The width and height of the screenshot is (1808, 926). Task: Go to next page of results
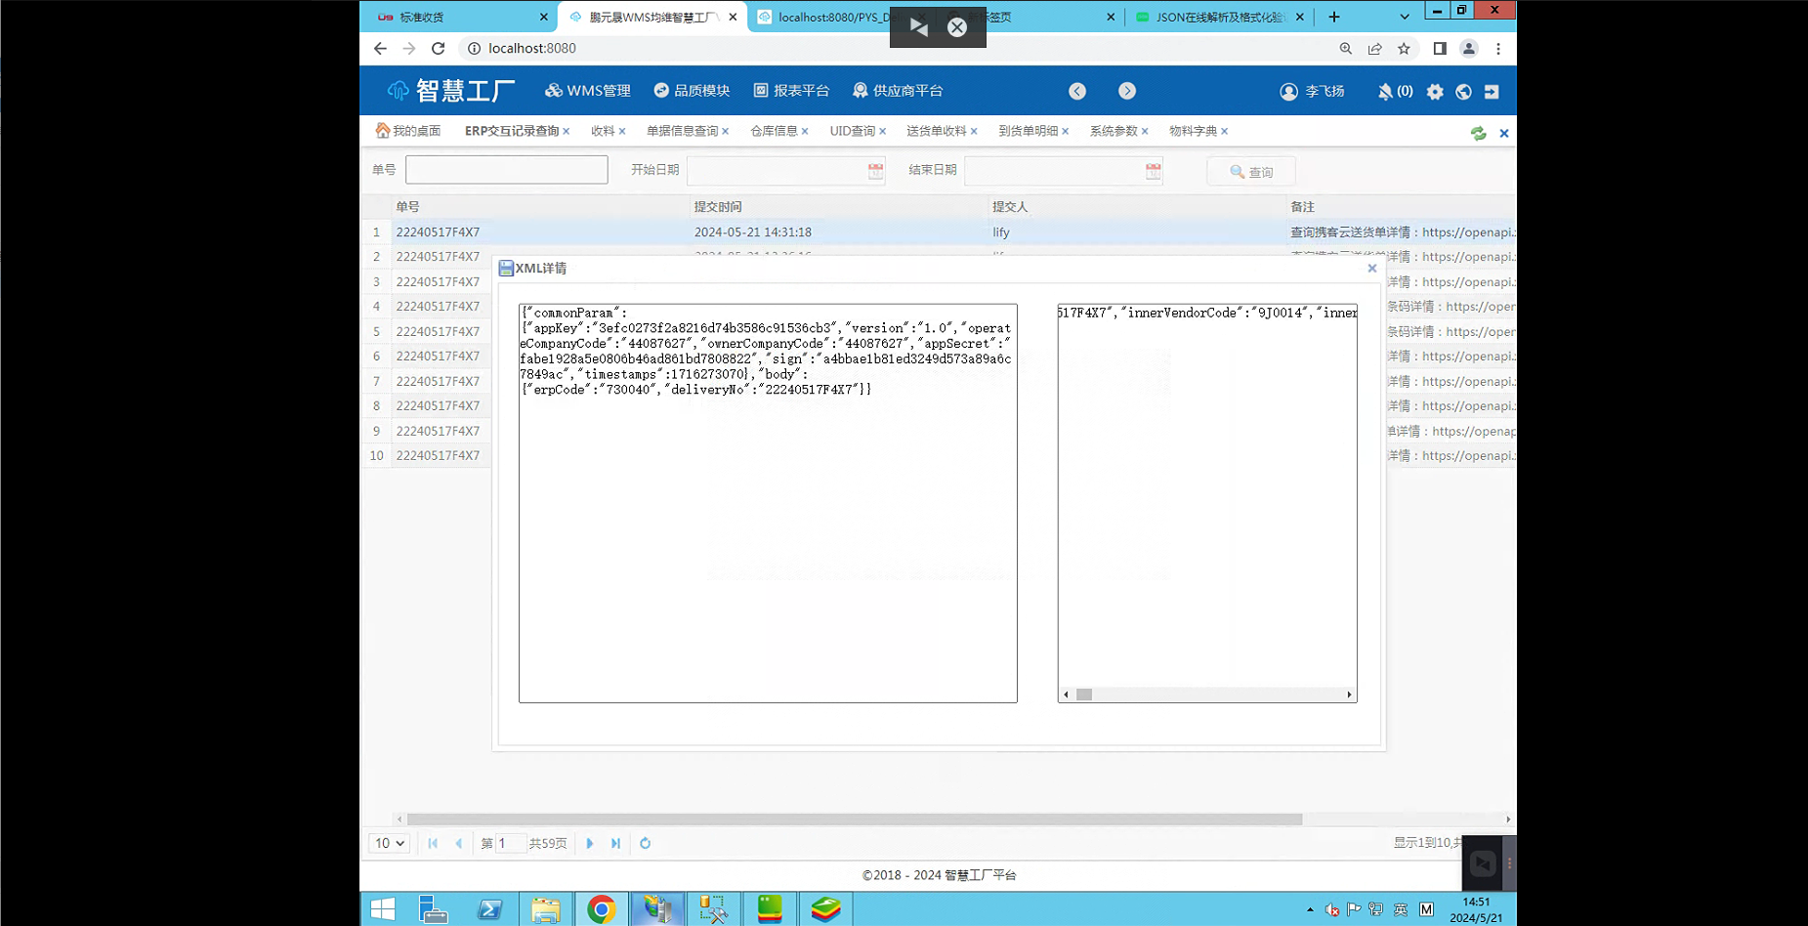(589, 843)
